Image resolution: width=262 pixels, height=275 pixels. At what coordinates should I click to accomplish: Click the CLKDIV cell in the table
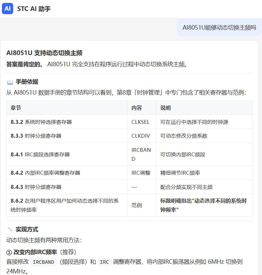[x=141, y=136]
